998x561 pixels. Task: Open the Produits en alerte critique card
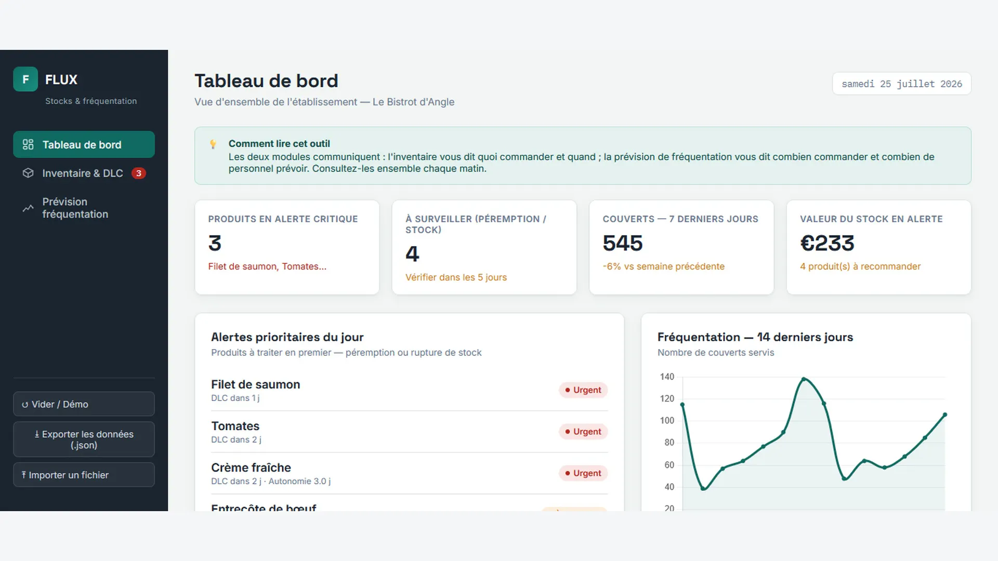click(x=287, y=247)
